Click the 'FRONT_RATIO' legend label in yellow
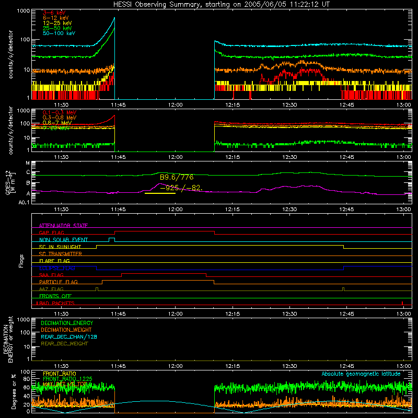This screenshot has height=418, width=418. click(x=60, y=374)
